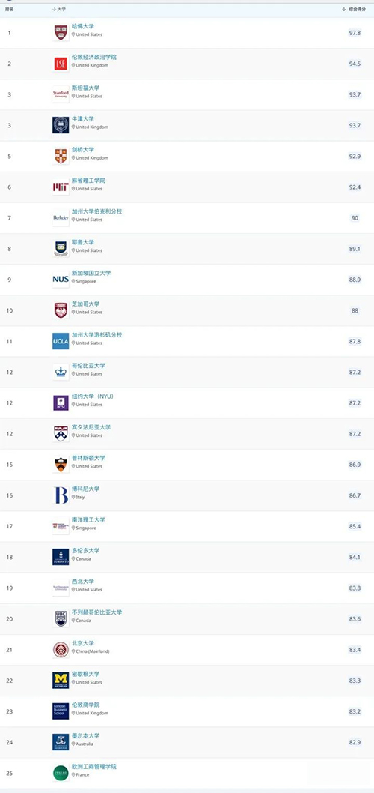Open the 斯坦福大学 link
374x793 pixels.
point(86,88)
